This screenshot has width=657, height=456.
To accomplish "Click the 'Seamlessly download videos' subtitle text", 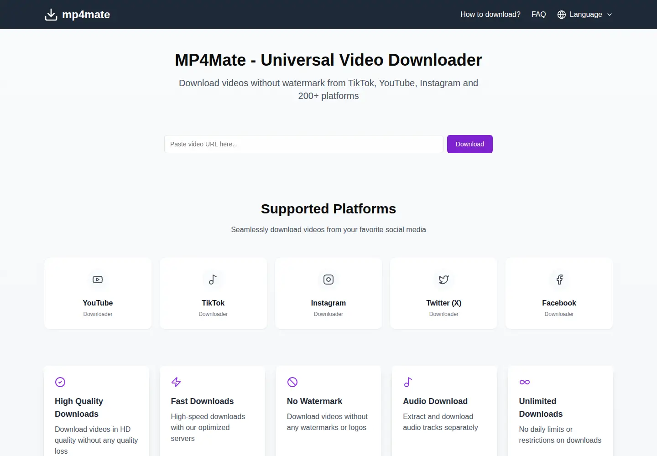I will pyautogui.click(x=328, y=229).
